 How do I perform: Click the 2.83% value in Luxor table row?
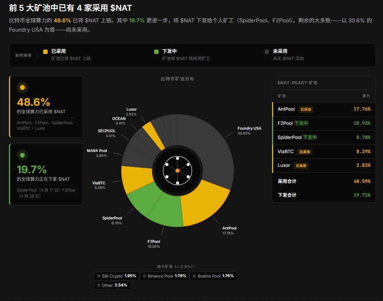(363, 165)
